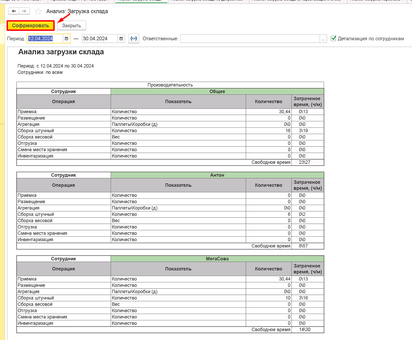Focus the period end date field 30.04.2024
Image resolution: width=412 pixels, height=340 pixels.
pyautogui.click(x=100, y=39)
